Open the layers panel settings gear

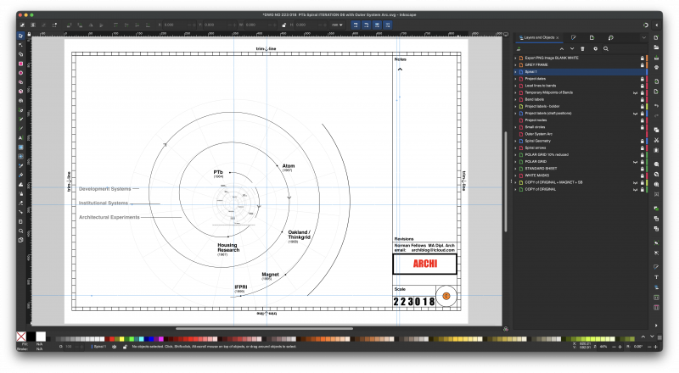(595, 48)
